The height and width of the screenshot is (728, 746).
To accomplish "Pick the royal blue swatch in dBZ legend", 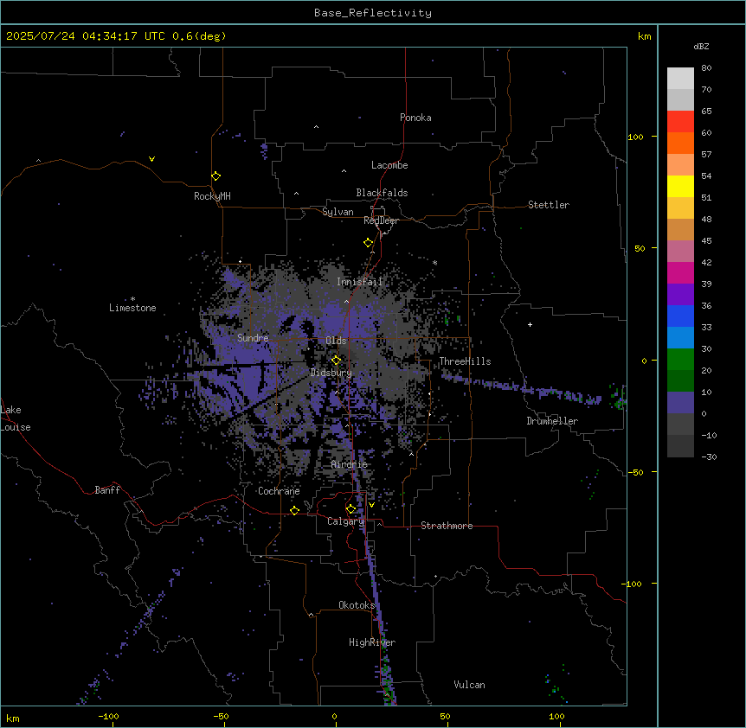I will (680, 316).
